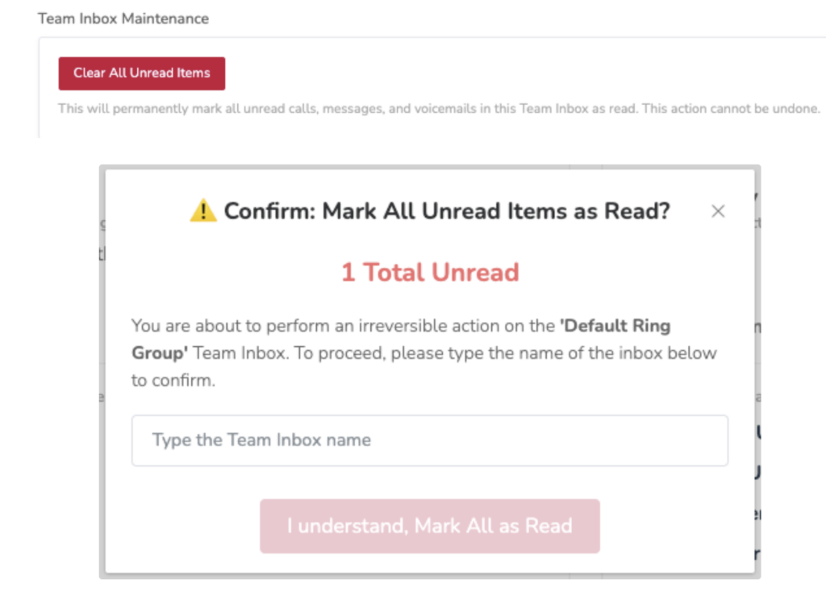Click the bold 'Default Ring text

coord(615,326)
